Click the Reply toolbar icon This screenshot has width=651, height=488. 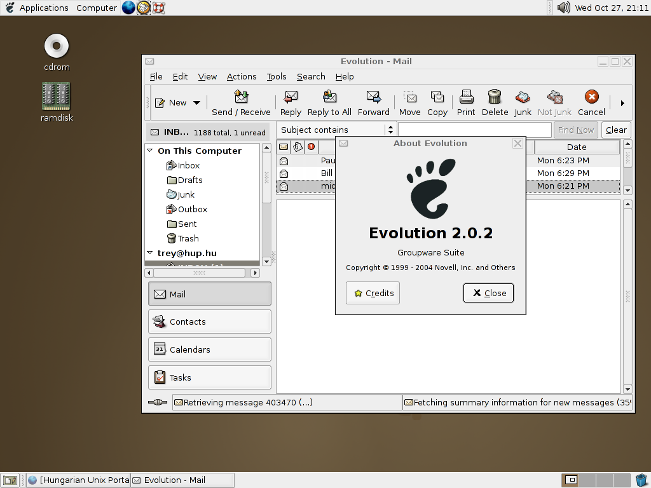(291, 97)
